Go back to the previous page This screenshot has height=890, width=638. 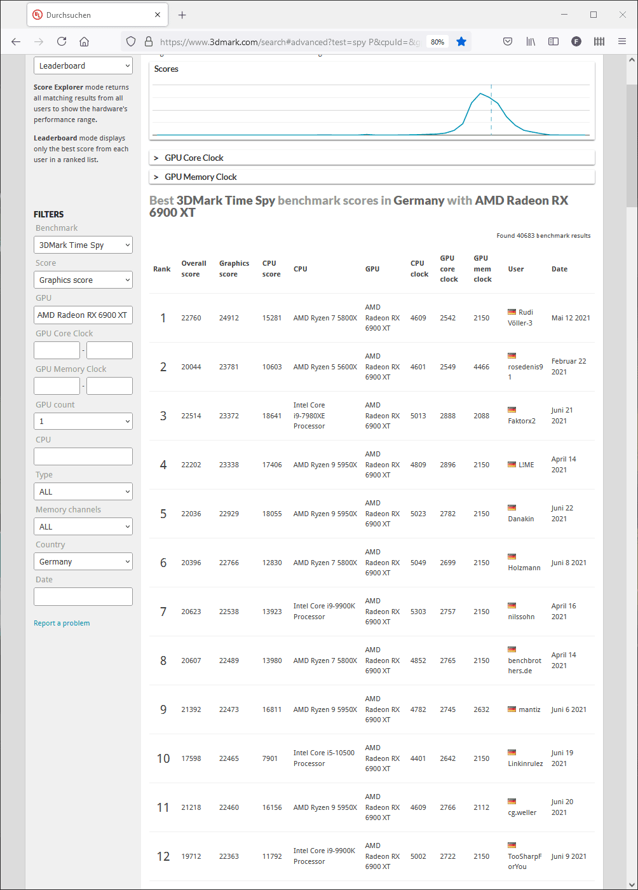click(x=16, y=41)
